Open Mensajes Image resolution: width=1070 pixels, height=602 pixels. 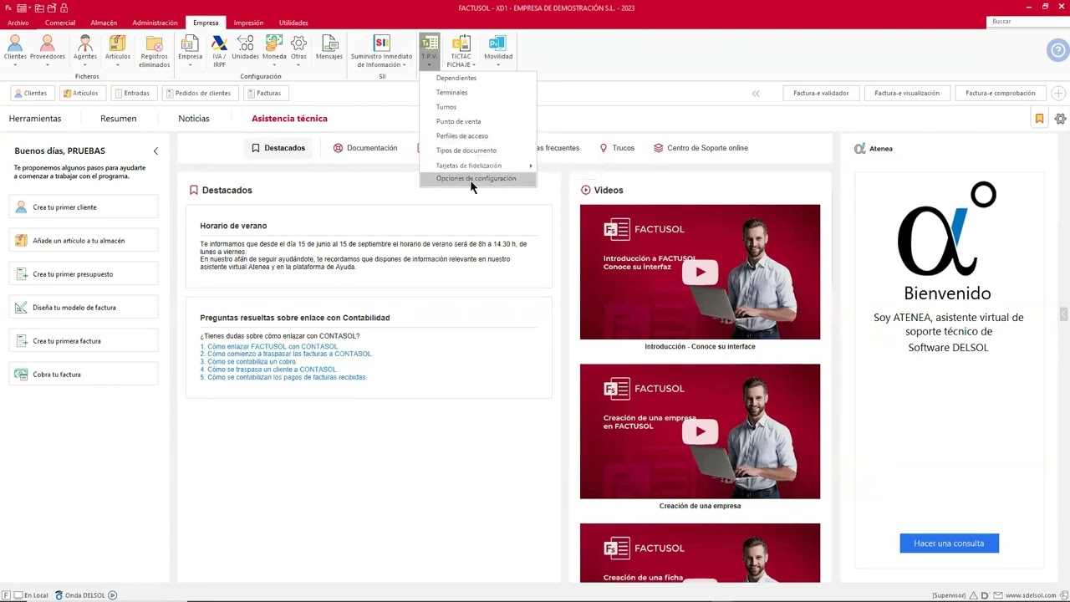point(329,48)
